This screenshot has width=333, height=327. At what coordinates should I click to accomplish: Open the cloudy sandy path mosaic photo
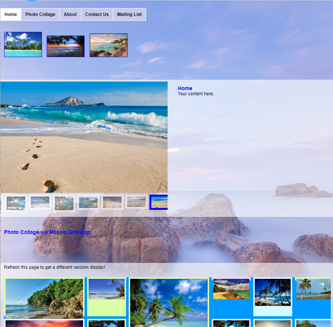(x=231, y=289)
